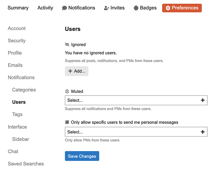220x172 pixels.
Task: Select the Preferences tab
Action: point(182,8)
